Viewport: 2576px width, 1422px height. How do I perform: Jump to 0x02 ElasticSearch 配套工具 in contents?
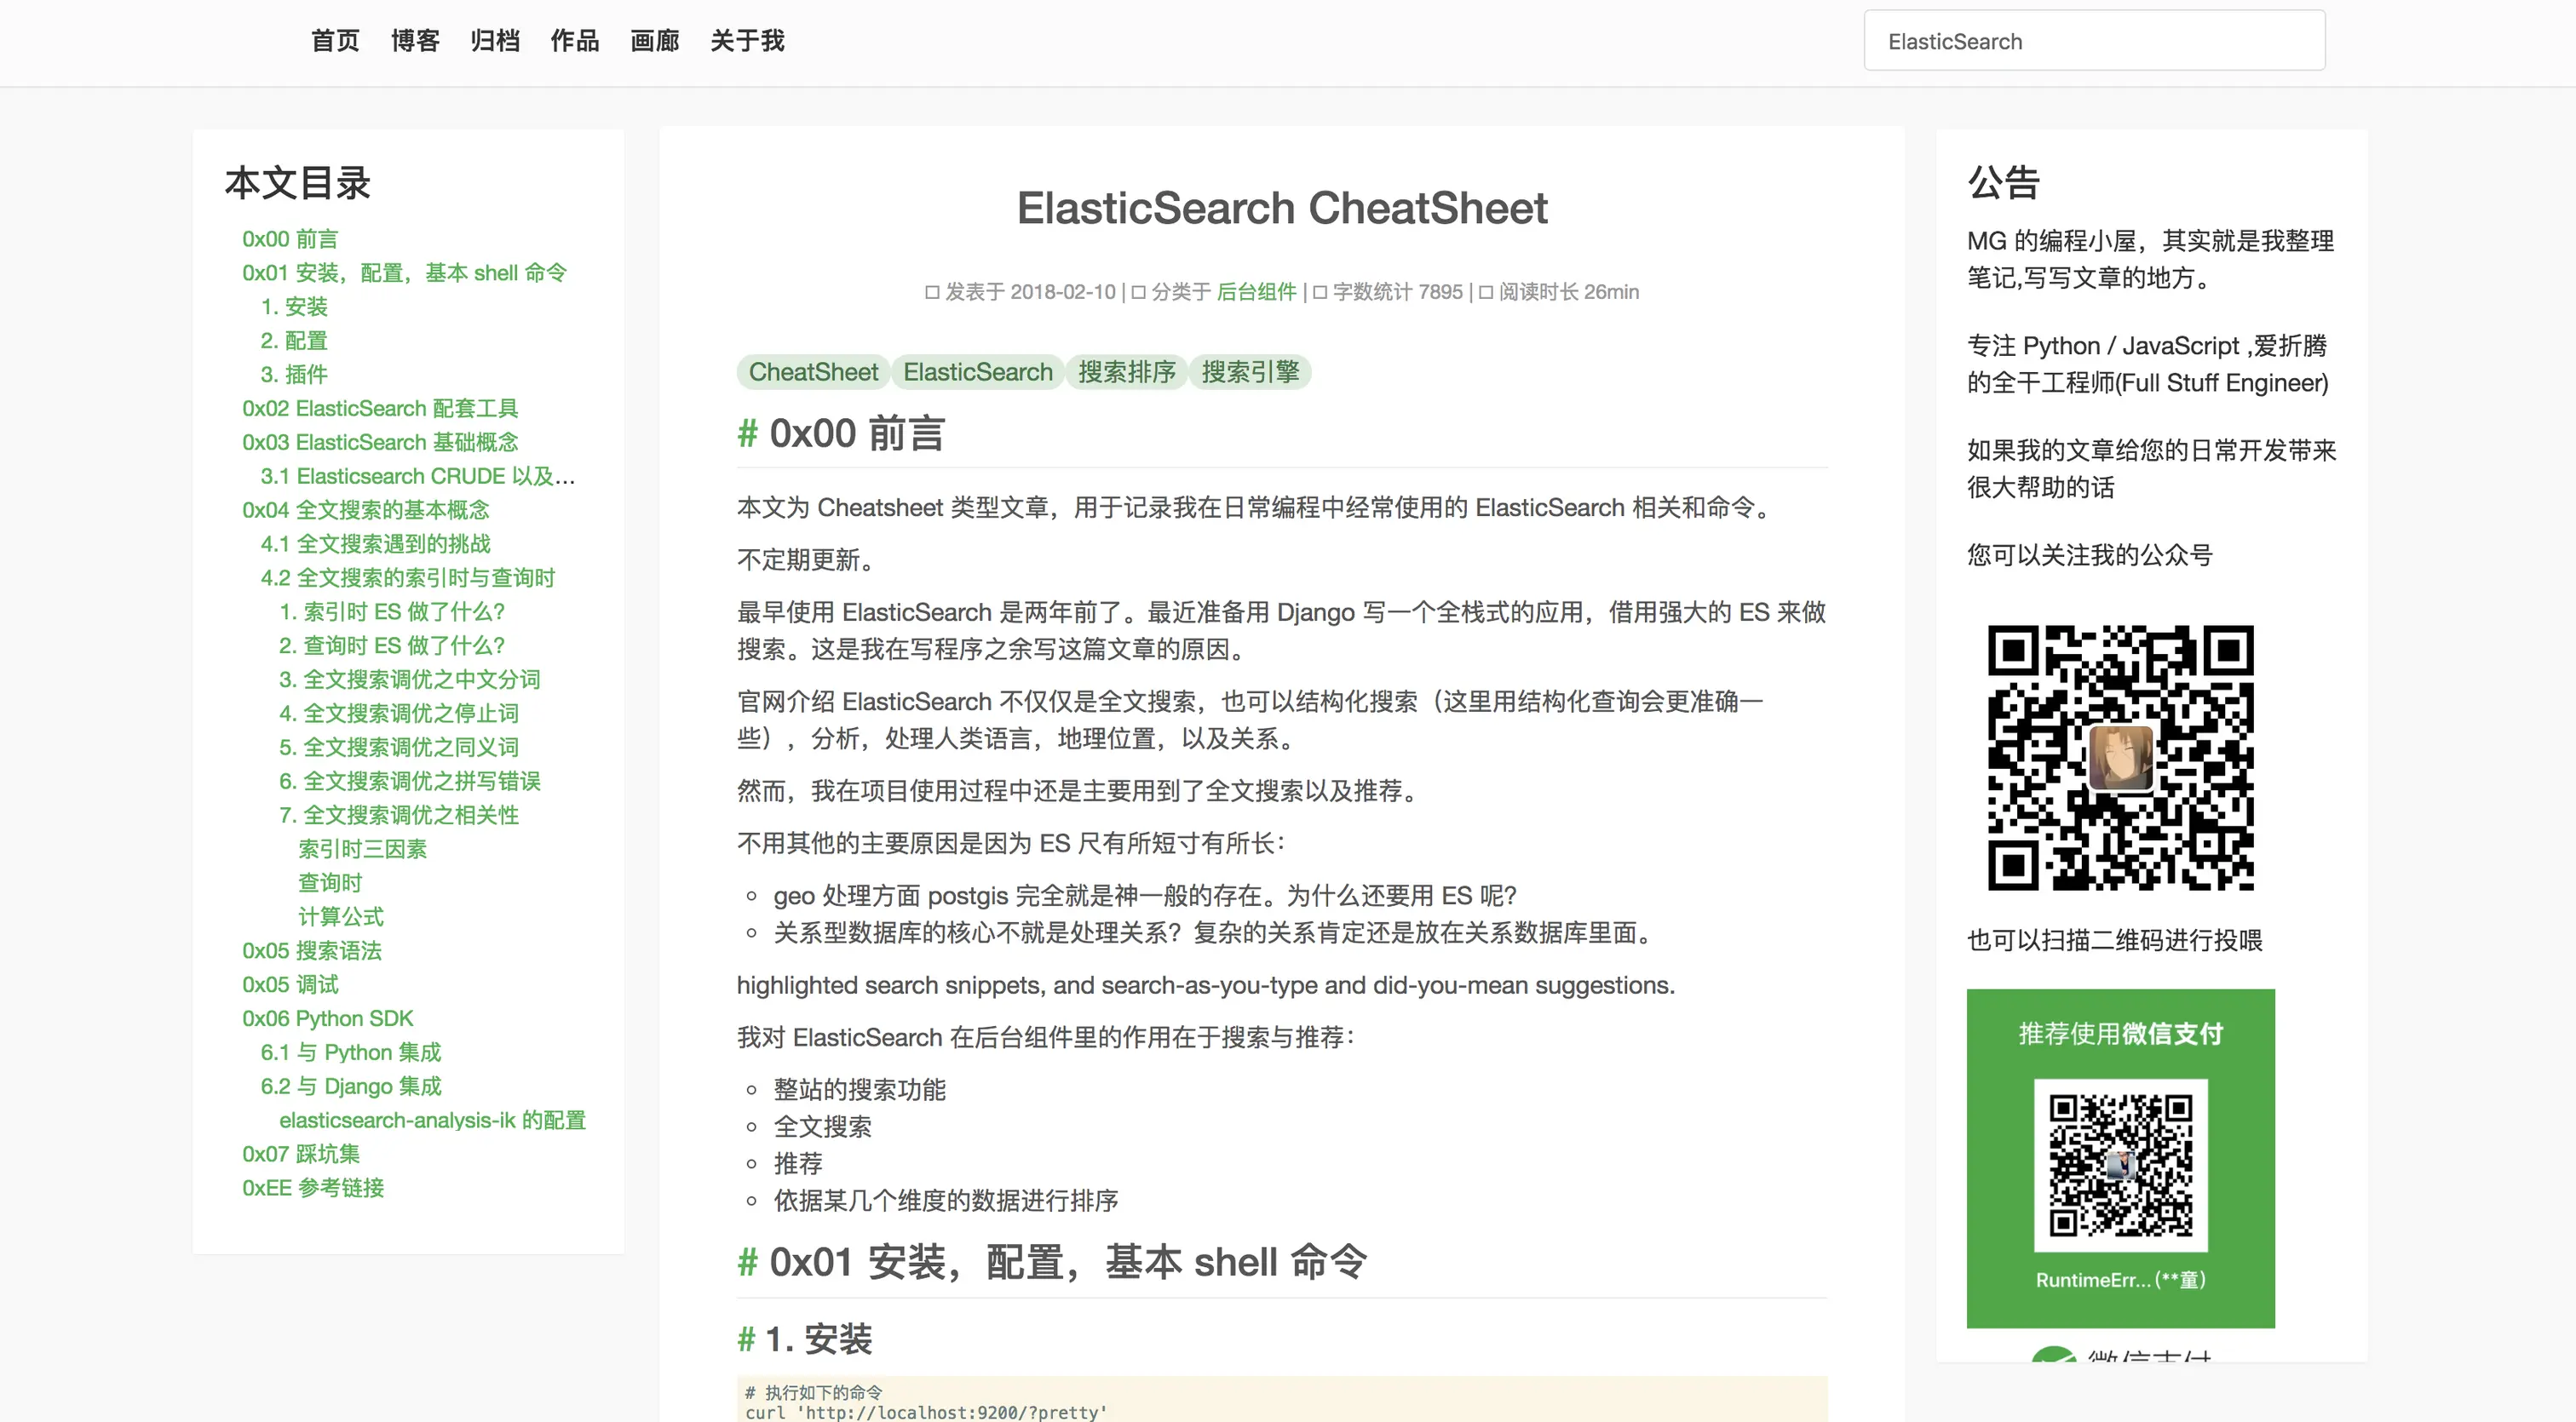pyautogui.click(x=380, y=408)
